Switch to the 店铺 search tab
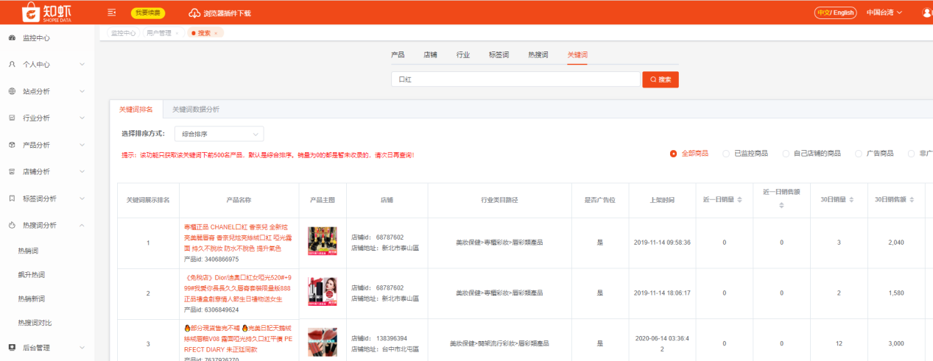This screenshot has height=361, width=933. pos(430,55)
